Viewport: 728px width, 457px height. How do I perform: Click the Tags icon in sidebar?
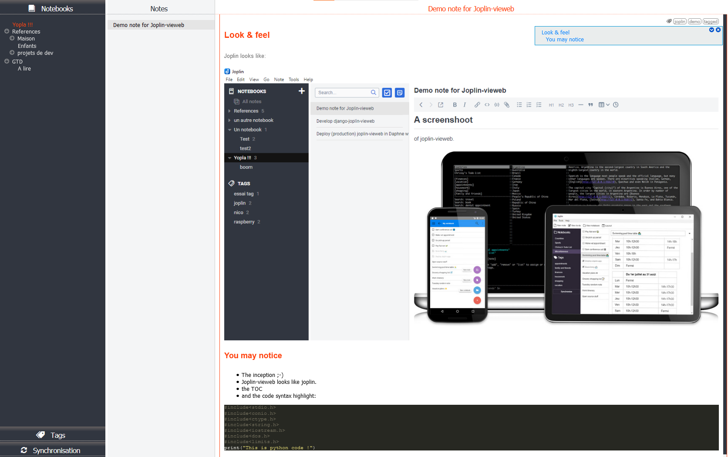coord(40,435)
